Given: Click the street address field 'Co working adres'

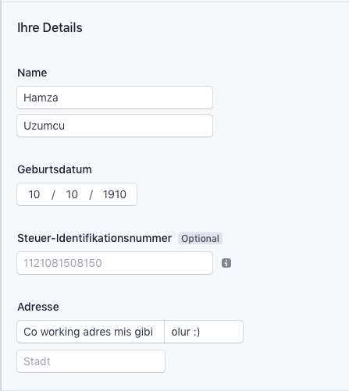Looking at the screenshot, I should (91, 332).
